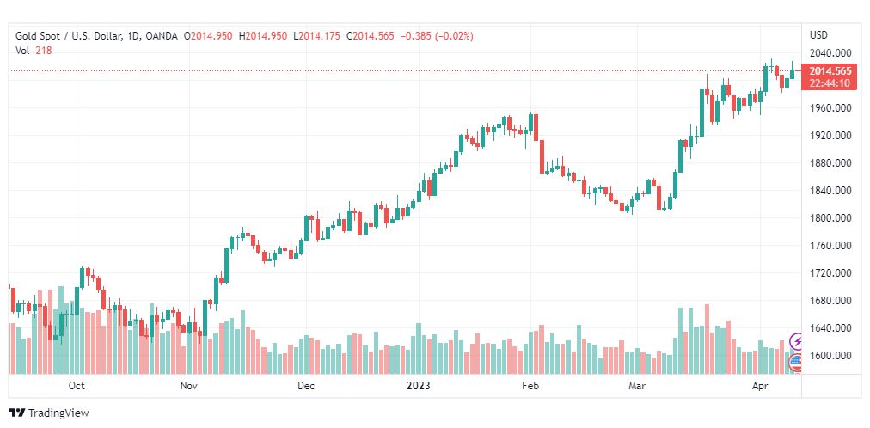Click the 1960.000 price scale label

830,108
